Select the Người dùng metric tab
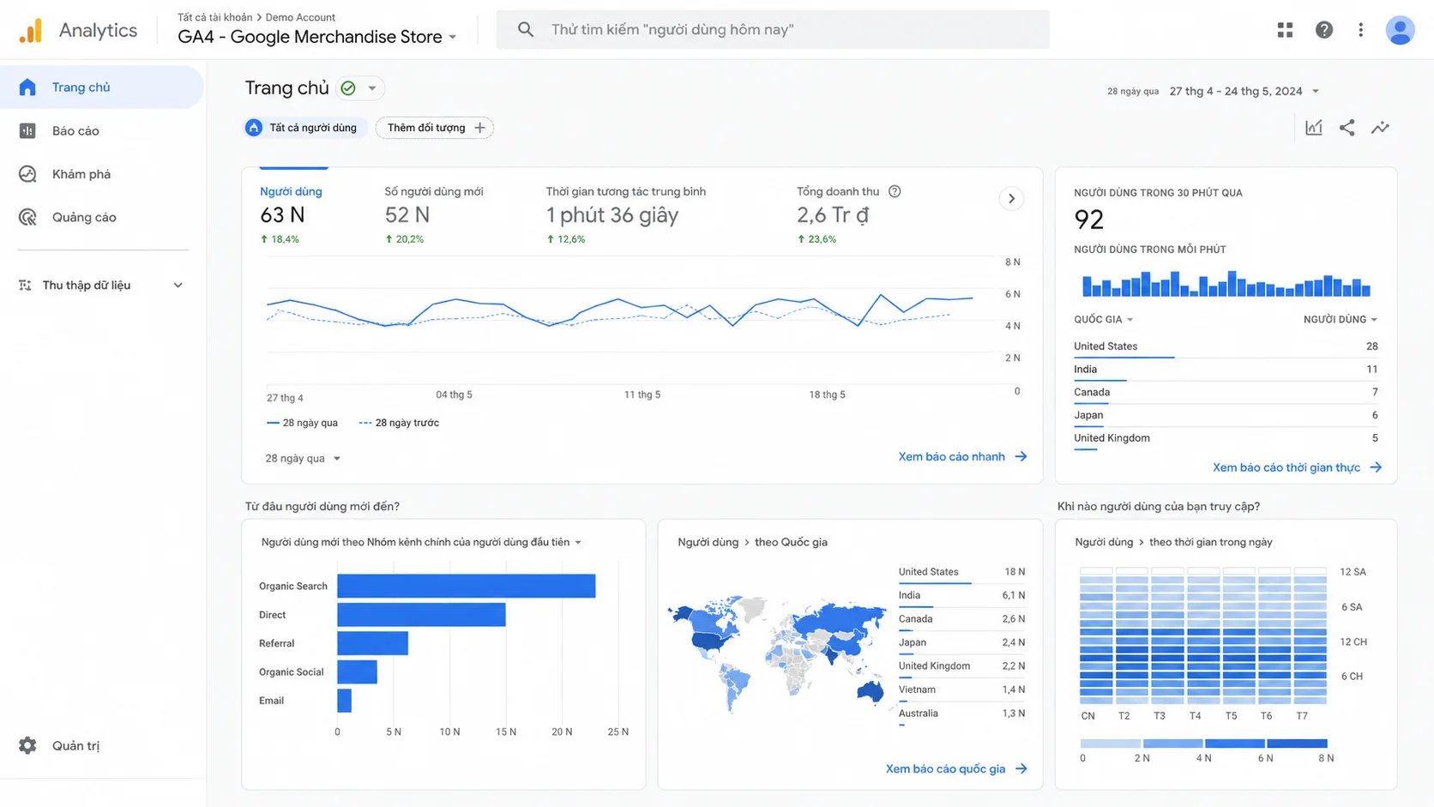This screenshot has height=807, width=1434. [292, 214]
